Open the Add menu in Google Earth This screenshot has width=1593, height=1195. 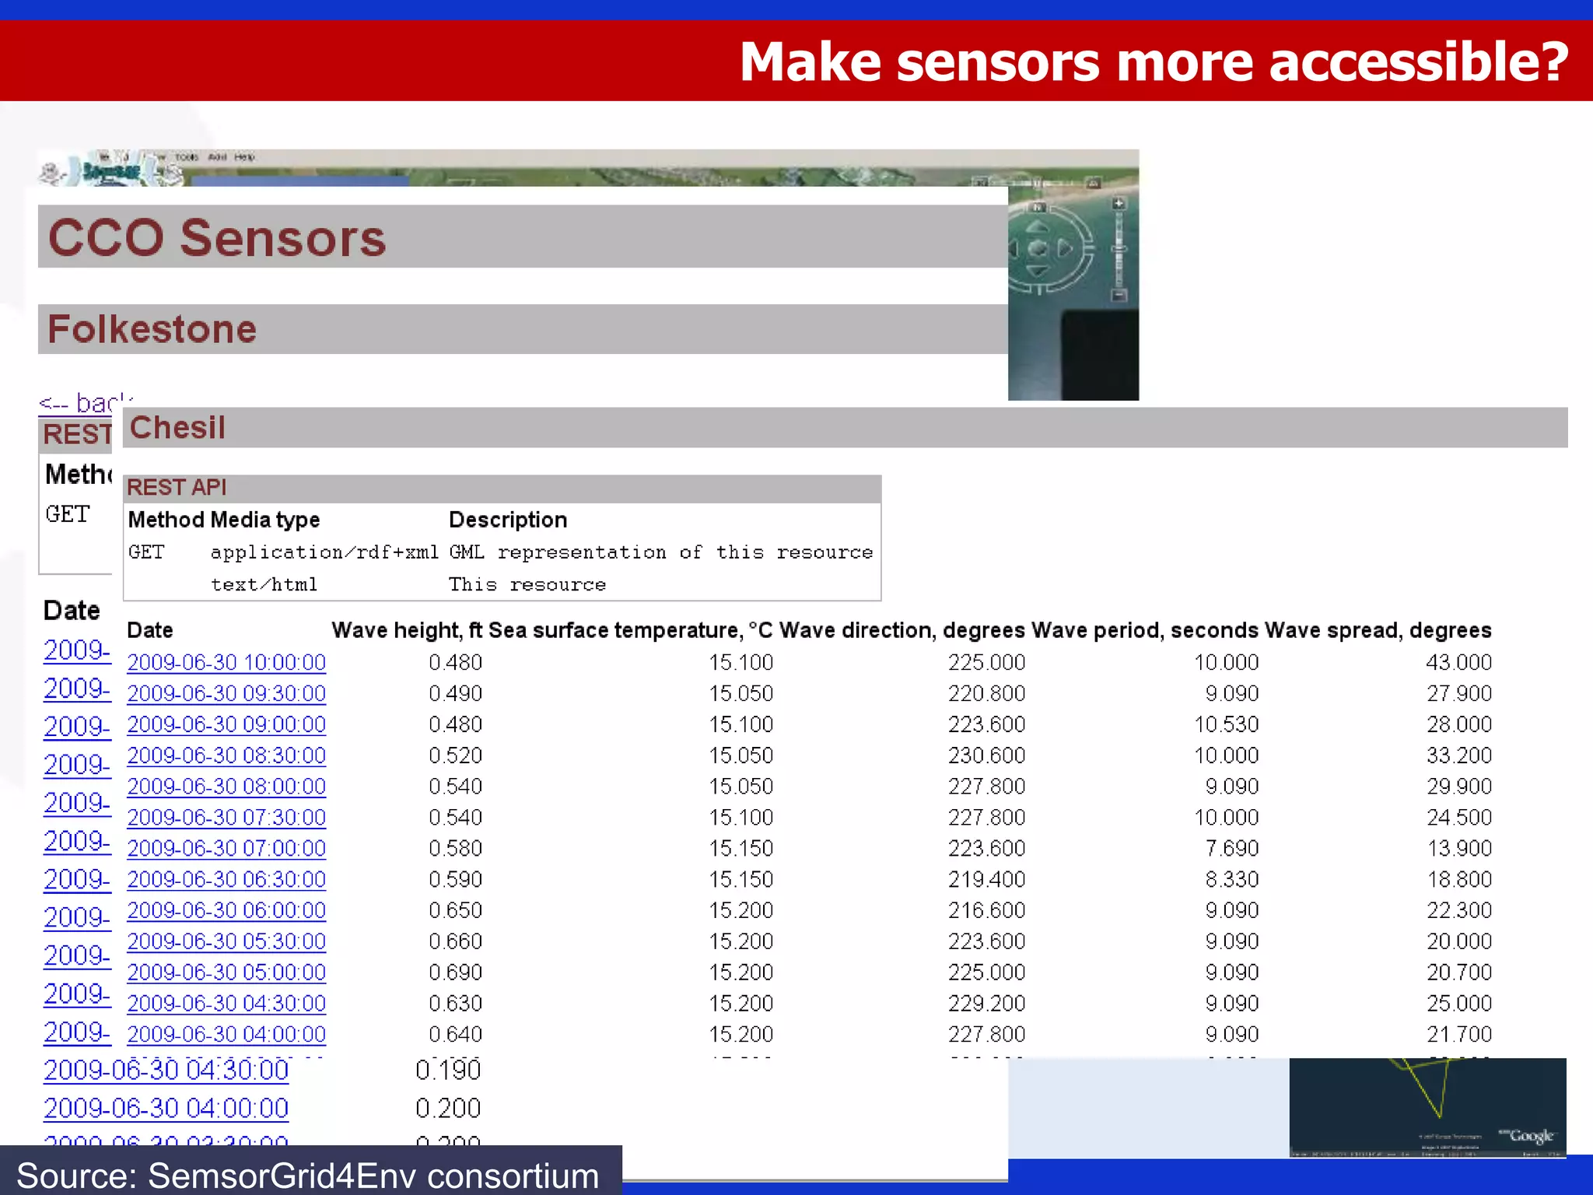tap(217, 157)
